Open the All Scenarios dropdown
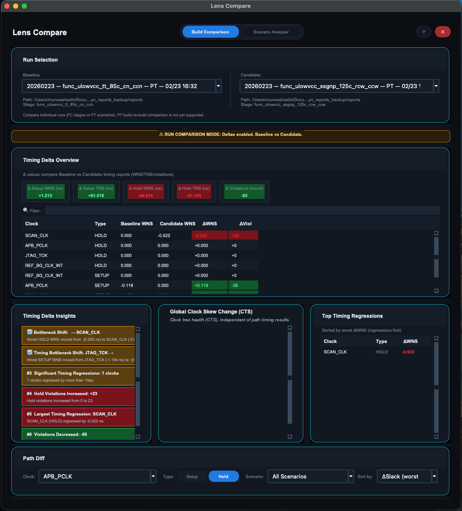The height and width of the screenshot is (511, 462). [x=351, y=476]
